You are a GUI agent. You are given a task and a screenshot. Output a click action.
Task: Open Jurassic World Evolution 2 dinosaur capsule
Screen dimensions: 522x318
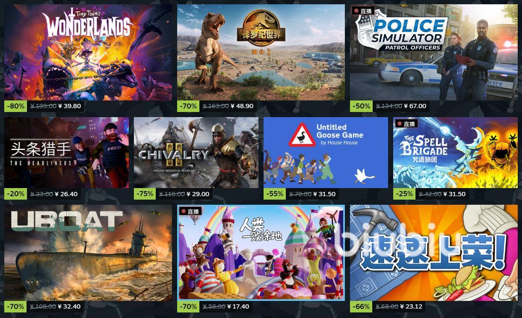coord(261,52)
